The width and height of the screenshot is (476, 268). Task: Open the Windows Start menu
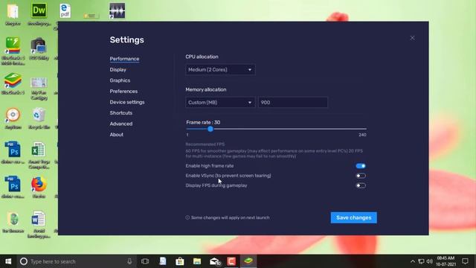[x=8, y=261]
